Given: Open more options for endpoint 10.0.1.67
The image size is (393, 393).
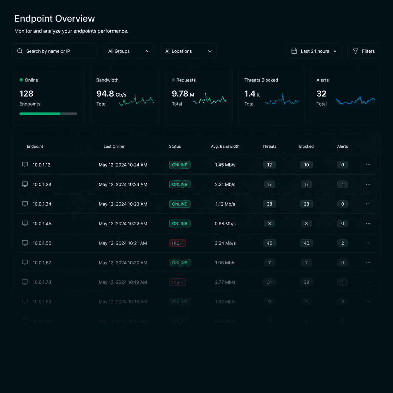Looking at the screenshot, I should pos(368,263).
